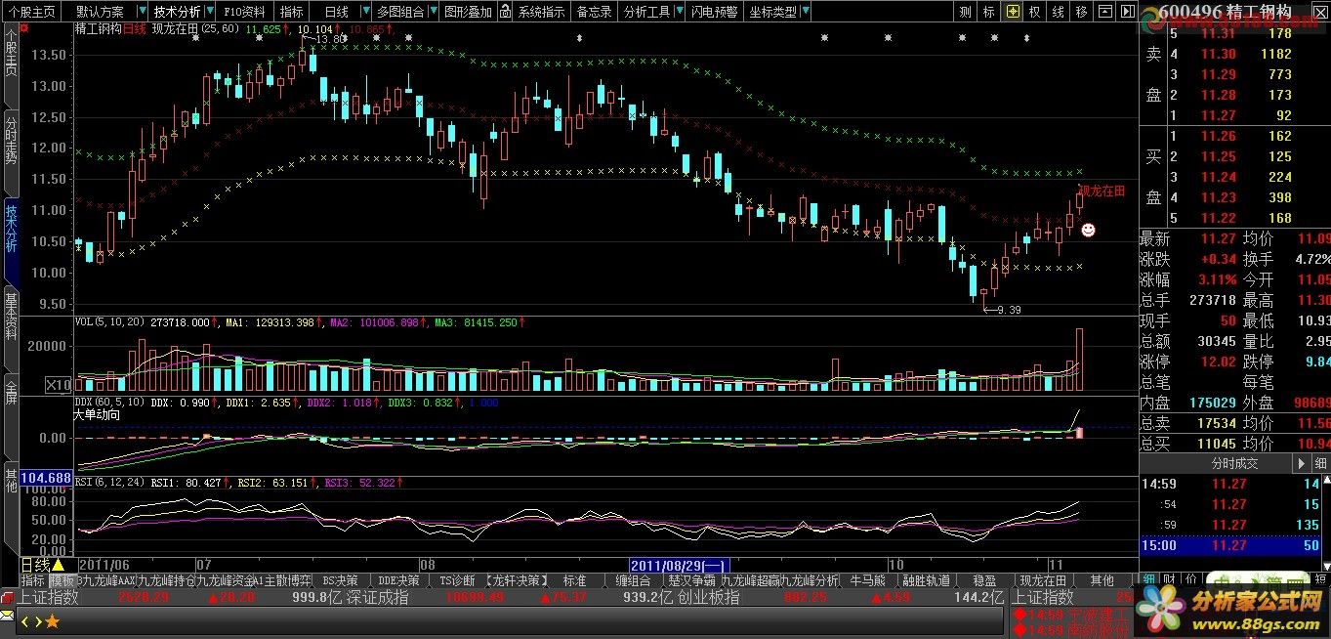
Task: Choose the 缠组合 indicator tab
Action: pos(633,580)
